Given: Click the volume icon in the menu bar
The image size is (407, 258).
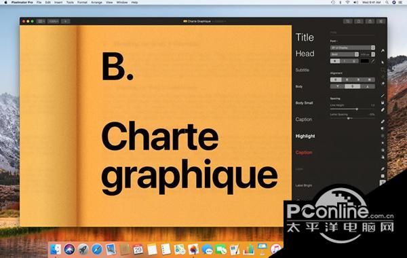Looking at the screenshot, I should [x=355, y=2].
